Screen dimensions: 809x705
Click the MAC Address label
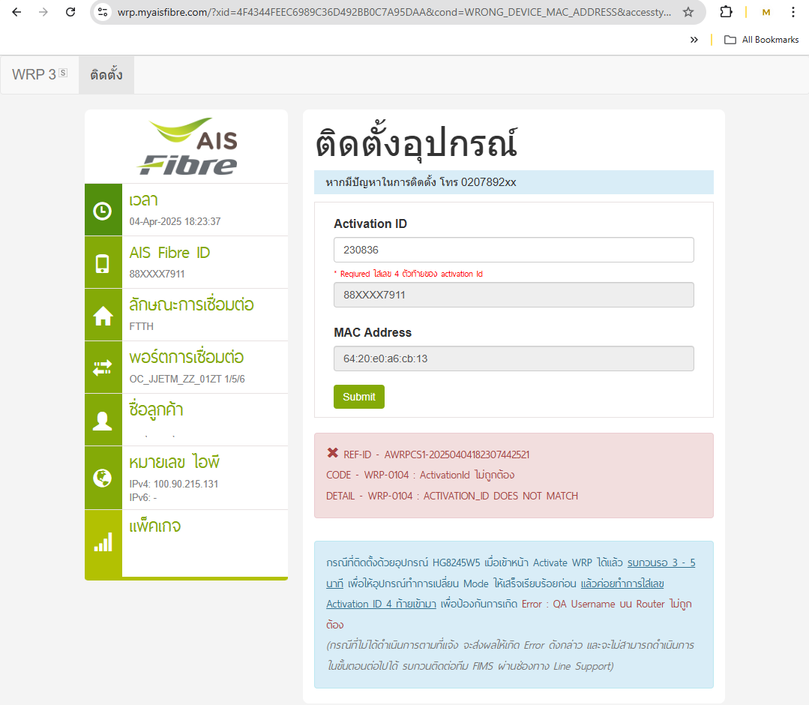(x=373, y=333)
